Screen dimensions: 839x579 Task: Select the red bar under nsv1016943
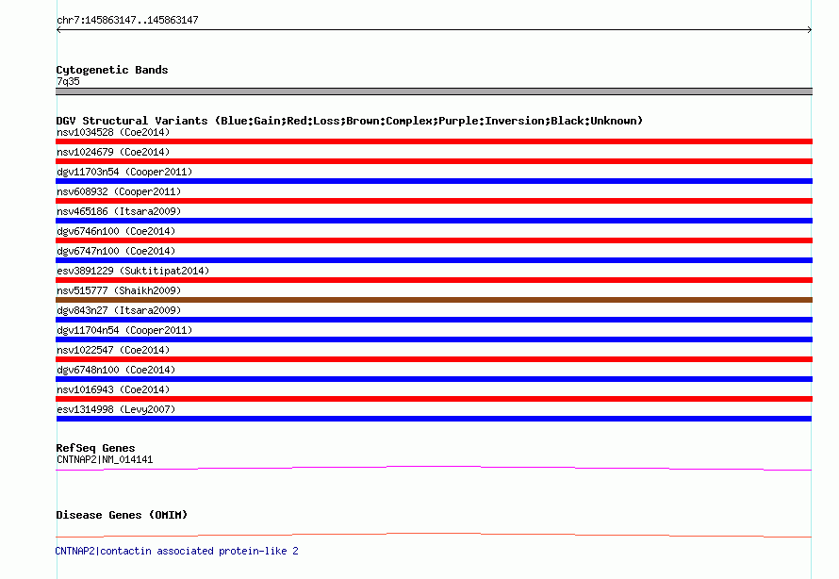click(x=434, y=399)
